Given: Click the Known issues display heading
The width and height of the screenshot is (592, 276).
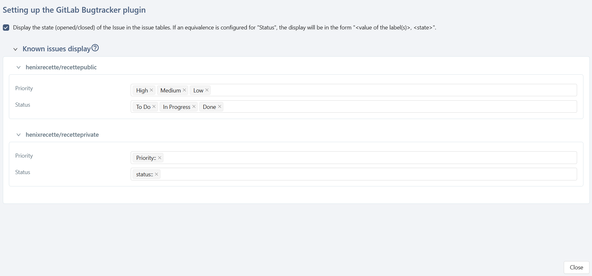Looking at the screenshot, I should [56, 49].
